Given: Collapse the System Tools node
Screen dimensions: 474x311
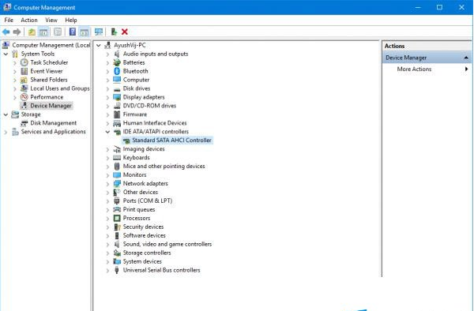Looking at the screenshot, I should tap(6, 54).
